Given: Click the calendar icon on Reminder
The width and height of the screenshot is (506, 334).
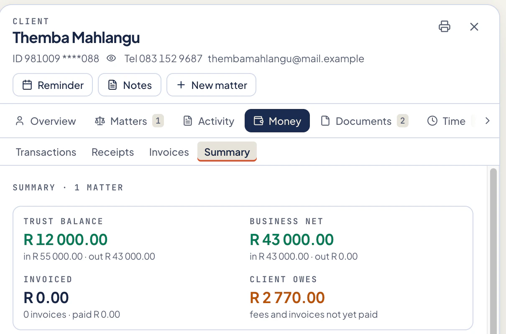Looking at the screenshot, I should (27, 85).
